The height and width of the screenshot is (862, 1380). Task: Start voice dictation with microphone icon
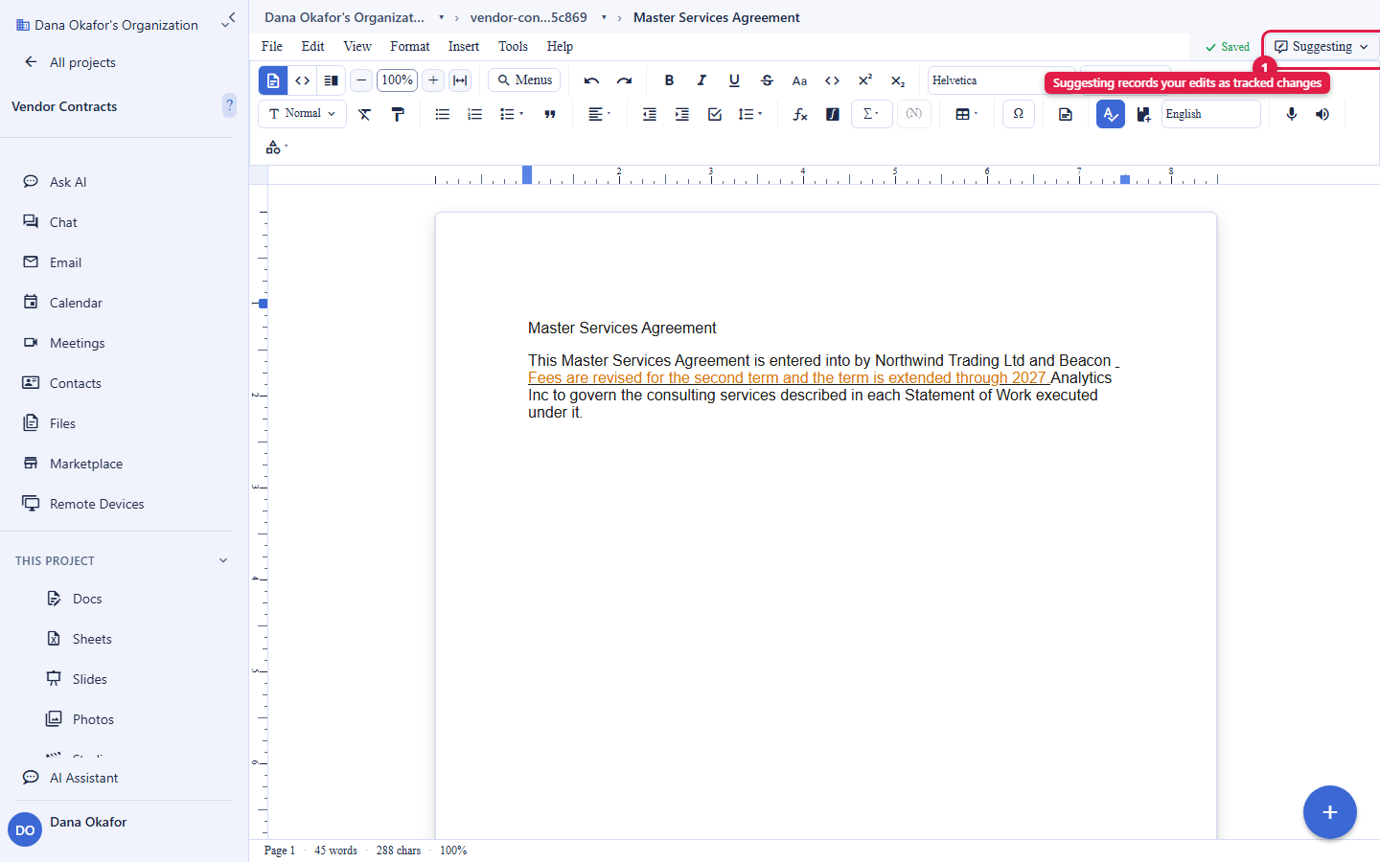coord(1291,114)
